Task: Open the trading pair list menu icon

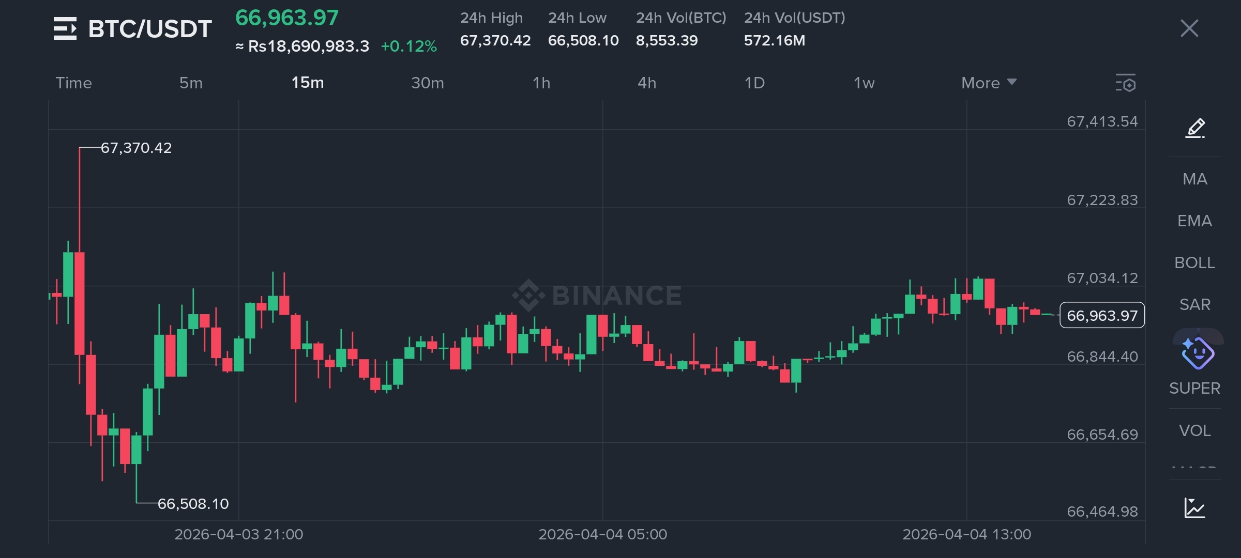Action: point(65,28)
